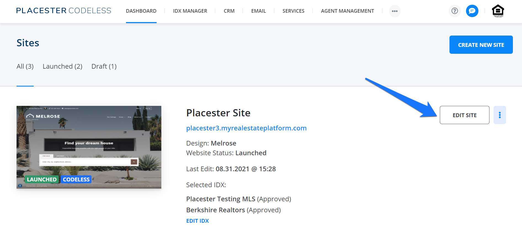Image resolution: width=522 pixels, height=236 pixels.
Task: Filter by the Launched (2) tab
Action: tap(63, 66)
